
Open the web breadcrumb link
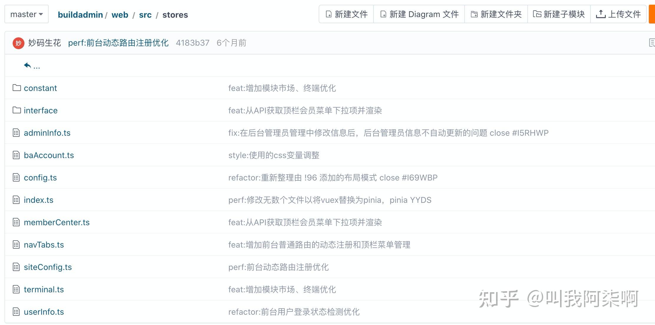click(x=120, y=15)
